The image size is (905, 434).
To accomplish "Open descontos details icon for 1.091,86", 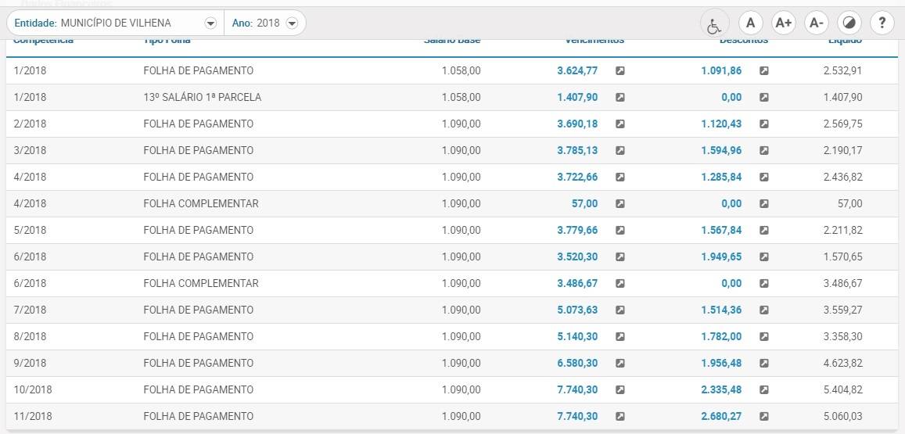I will click(763, 71).
